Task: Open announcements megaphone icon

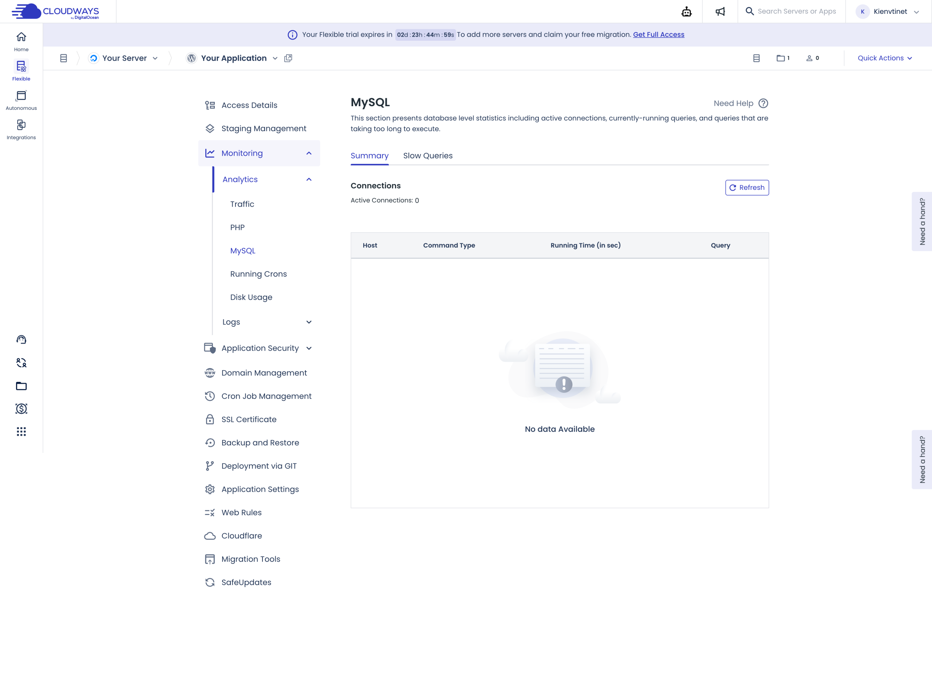Action: click(x=720, y=12)
